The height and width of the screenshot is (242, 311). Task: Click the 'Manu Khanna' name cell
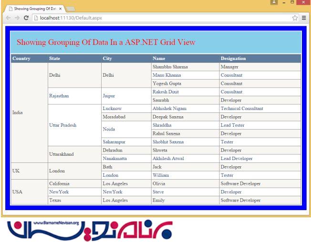(x=166, y=75)
